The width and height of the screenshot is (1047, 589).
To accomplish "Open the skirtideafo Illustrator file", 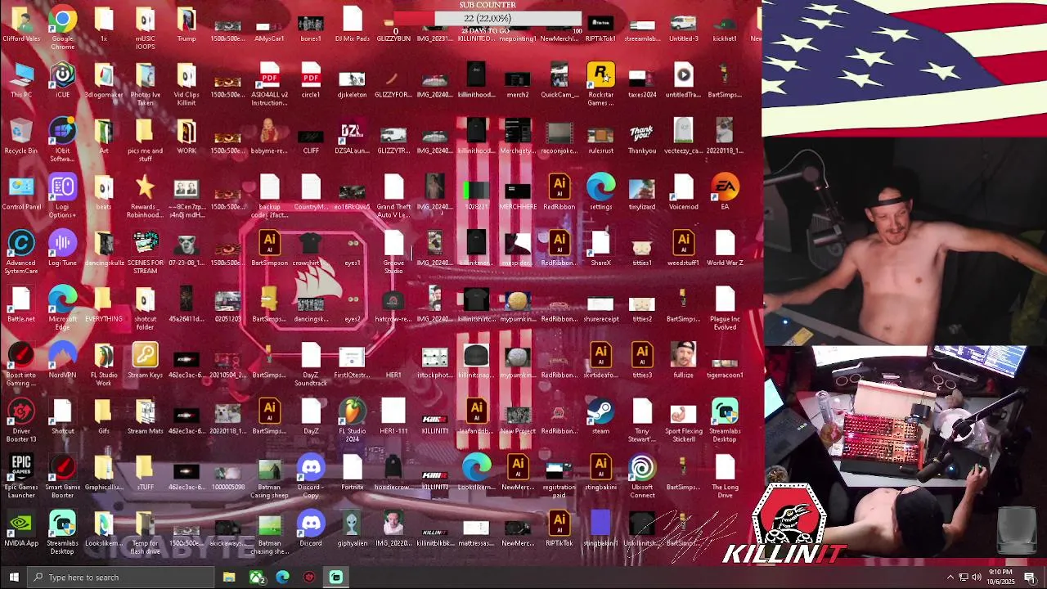I will 600,356.
